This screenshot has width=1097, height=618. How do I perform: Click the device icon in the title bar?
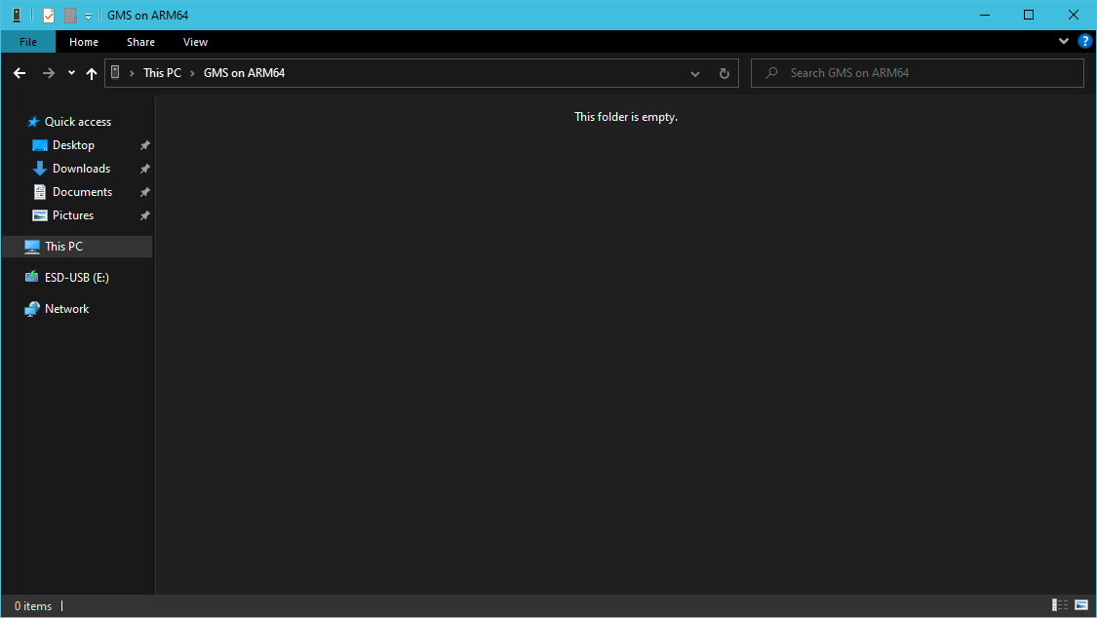click(17, 15)
